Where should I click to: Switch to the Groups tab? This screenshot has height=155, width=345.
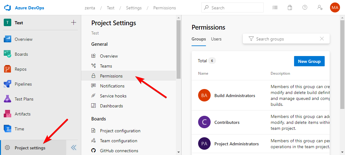199,39
